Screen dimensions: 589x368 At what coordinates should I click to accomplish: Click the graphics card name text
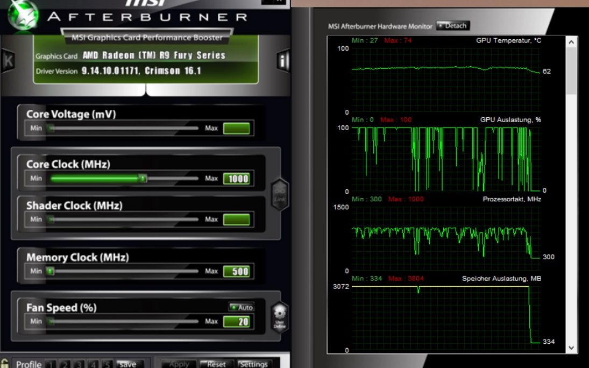(154, 55)
